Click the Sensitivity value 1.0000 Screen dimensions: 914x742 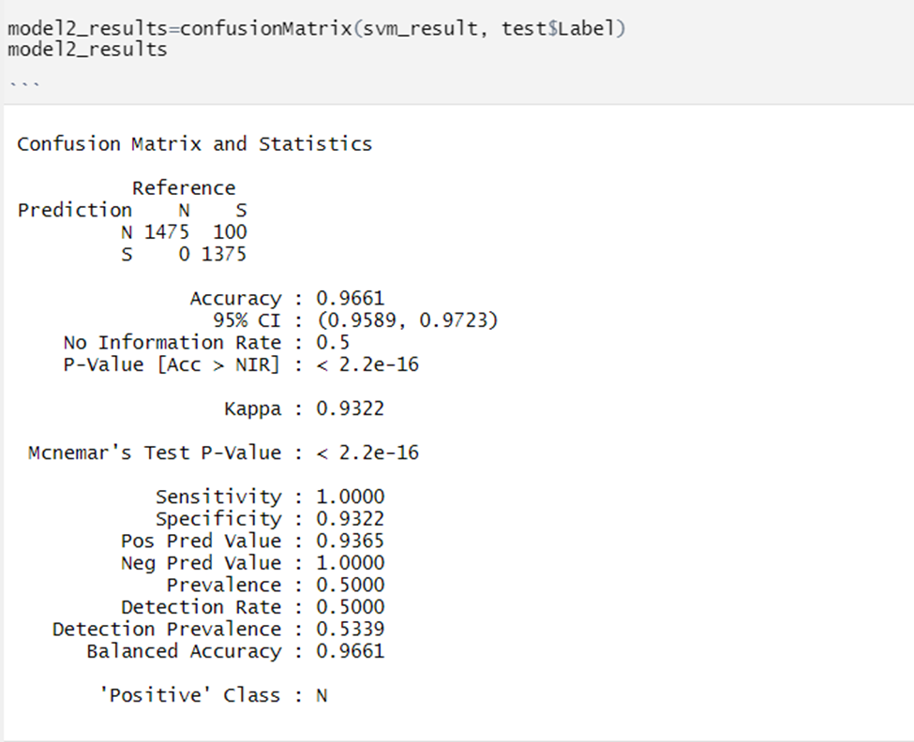pos(351,497)
